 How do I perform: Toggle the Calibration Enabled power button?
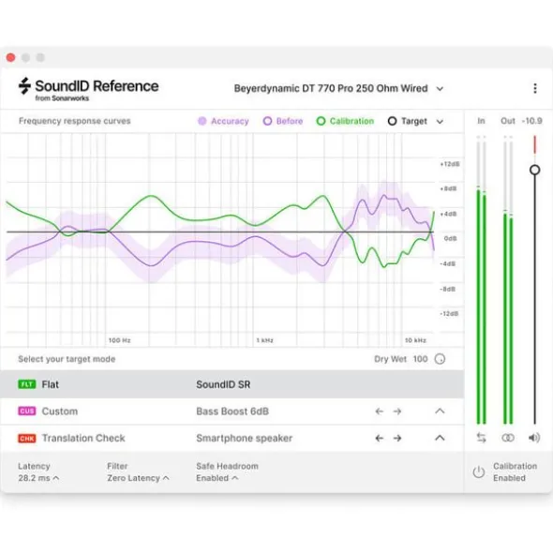pos(479,472)
